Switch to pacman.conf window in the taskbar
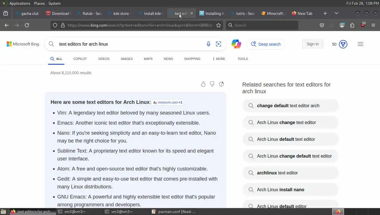Viewport: 380px width, 215px height. (x=174, y=212)
